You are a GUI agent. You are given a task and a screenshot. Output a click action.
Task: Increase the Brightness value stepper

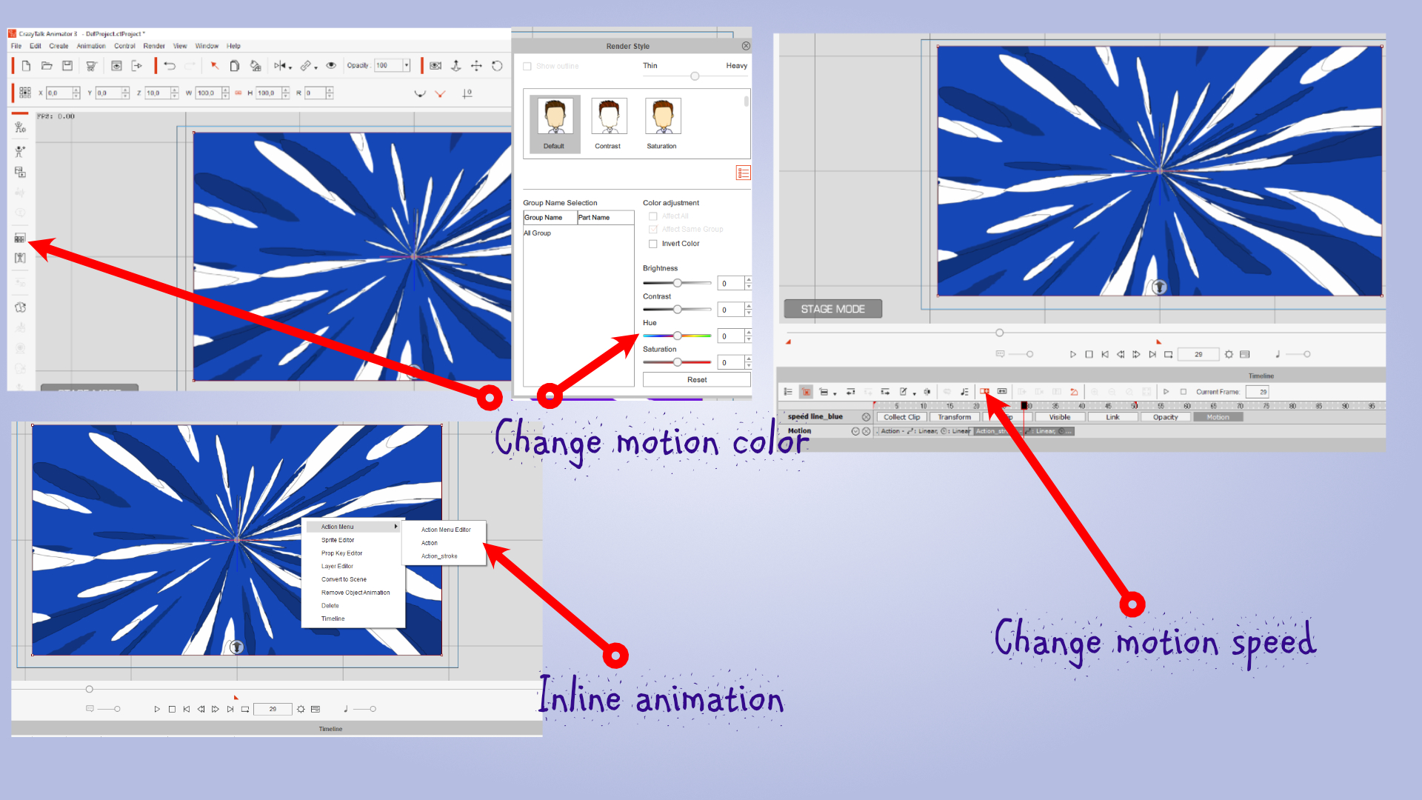tap(749, 280)
